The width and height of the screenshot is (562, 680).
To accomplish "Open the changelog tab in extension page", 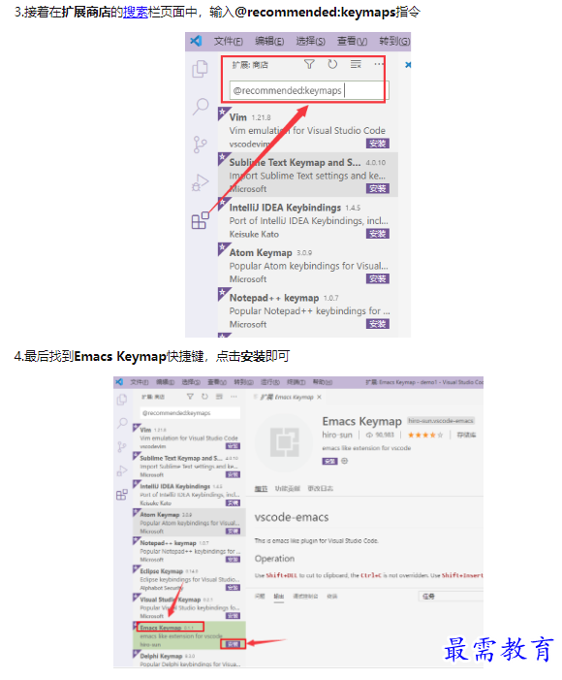I will 320,489.
